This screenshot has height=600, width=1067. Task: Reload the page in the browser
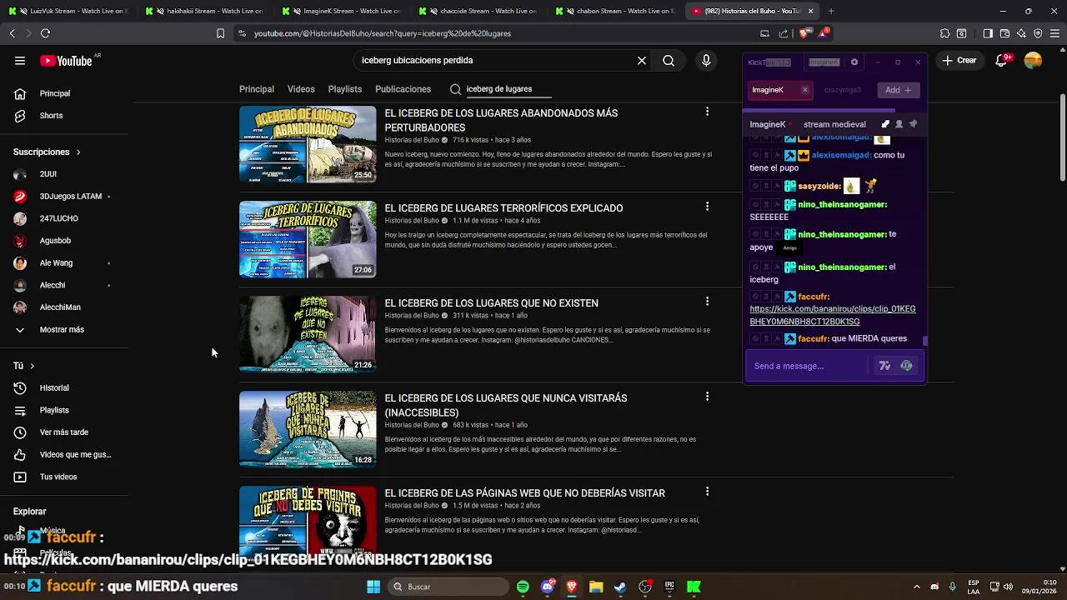coord(45,33)
